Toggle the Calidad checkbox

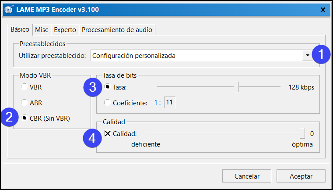click(108, 133)
